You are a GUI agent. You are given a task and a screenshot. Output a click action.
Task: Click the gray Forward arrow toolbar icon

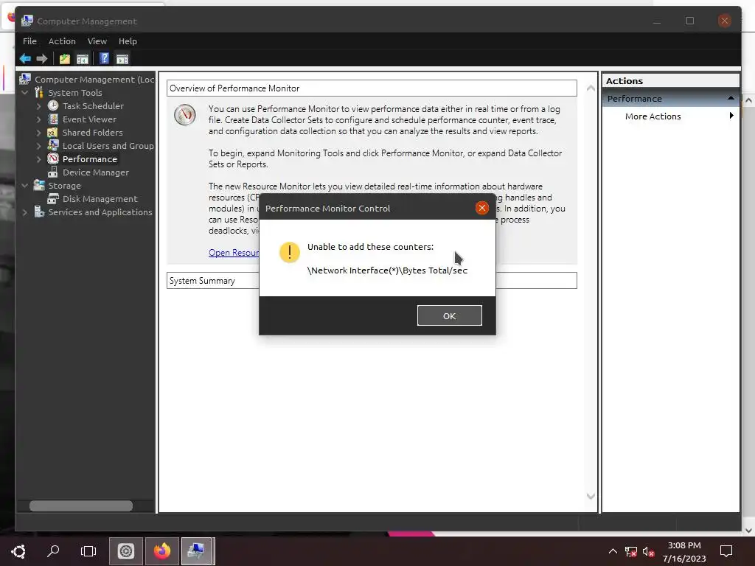(42, 59)
